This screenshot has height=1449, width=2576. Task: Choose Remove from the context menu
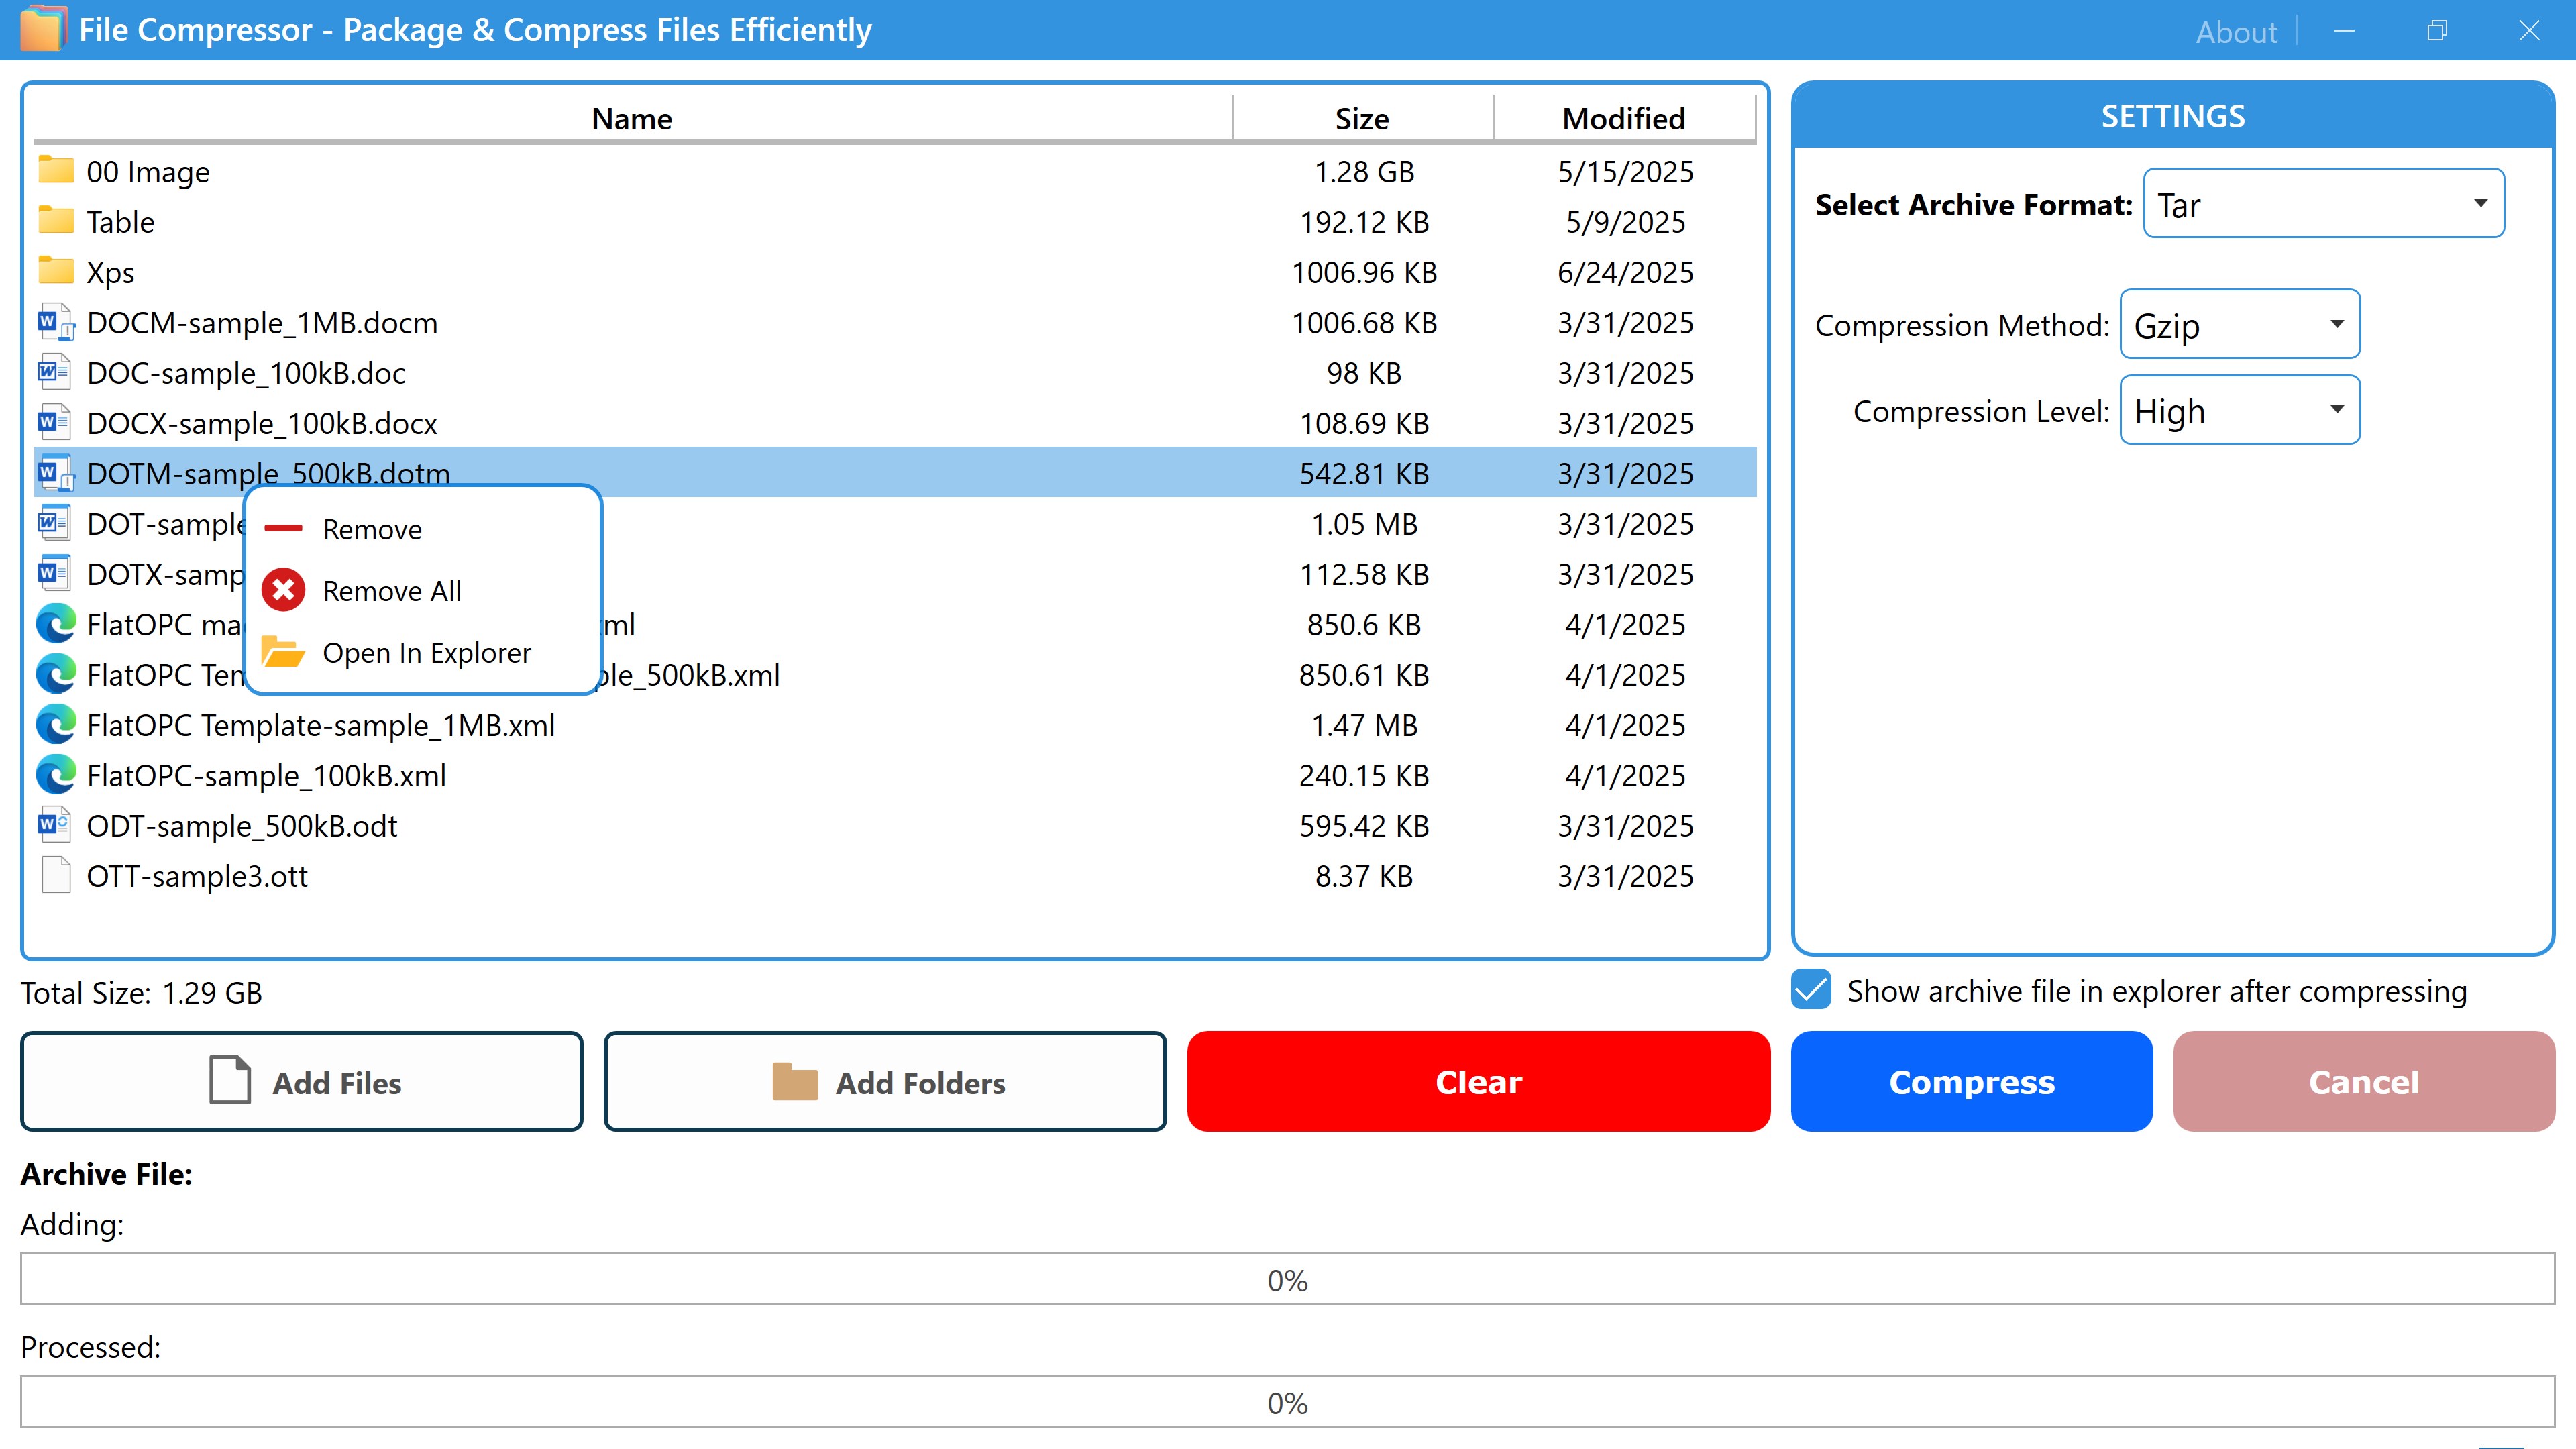point(372,529)
